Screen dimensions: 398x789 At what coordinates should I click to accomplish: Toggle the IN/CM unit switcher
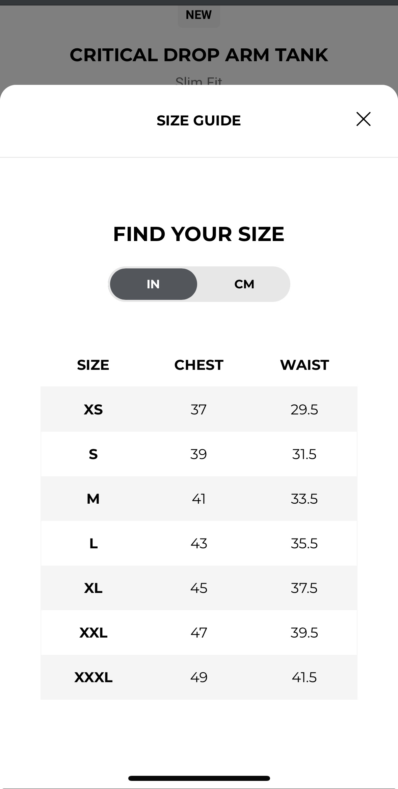(x=199, y=284)
